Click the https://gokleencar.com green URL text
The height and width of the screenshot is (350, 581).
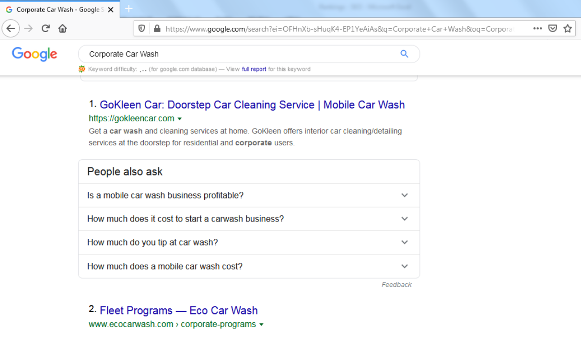[131, 118]
